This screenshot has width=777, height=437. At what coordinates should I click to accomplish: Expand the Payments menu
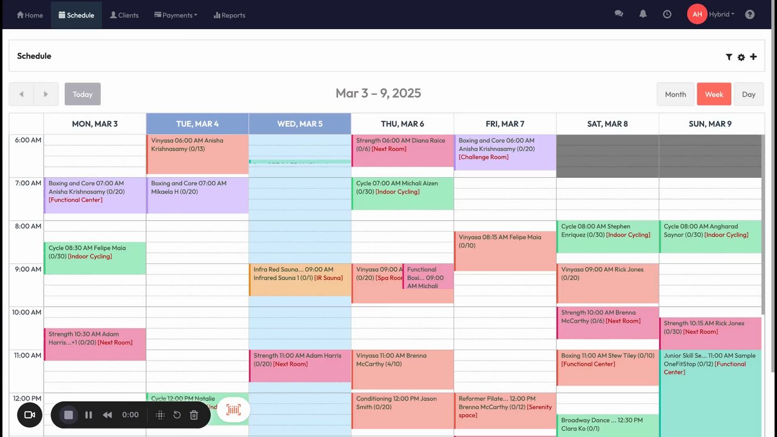(x=176, y=15)
